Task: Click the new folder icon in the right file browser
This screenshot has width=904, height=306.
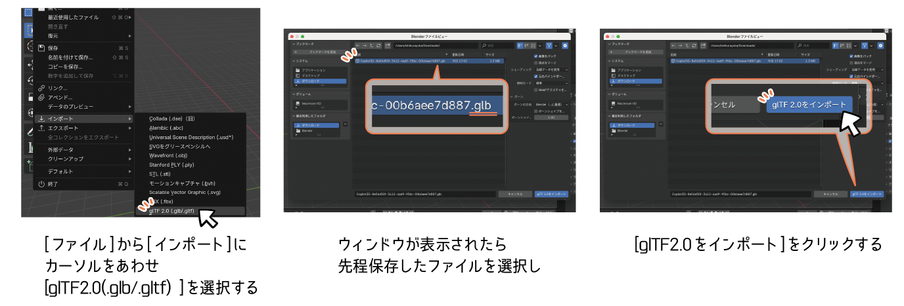Action: (x=704, y=45)
